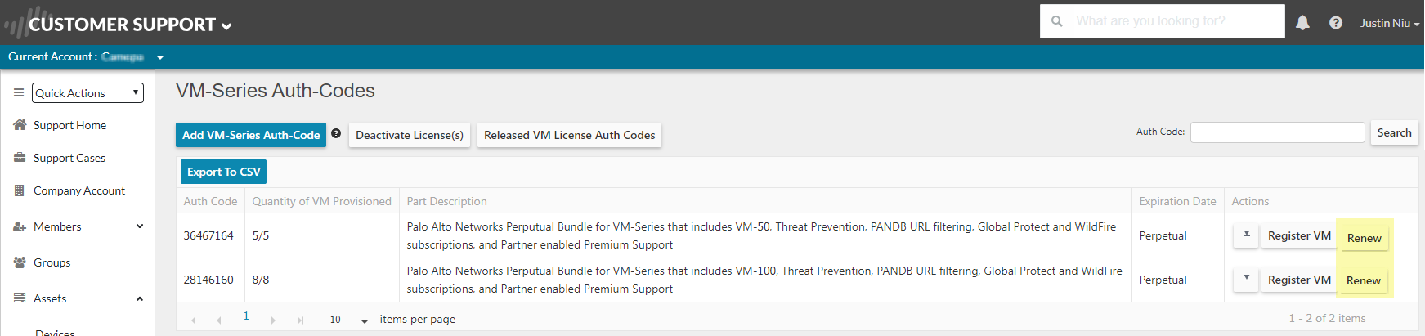Go to the first page of results
Screen dimensions: 1425x336
193,320
